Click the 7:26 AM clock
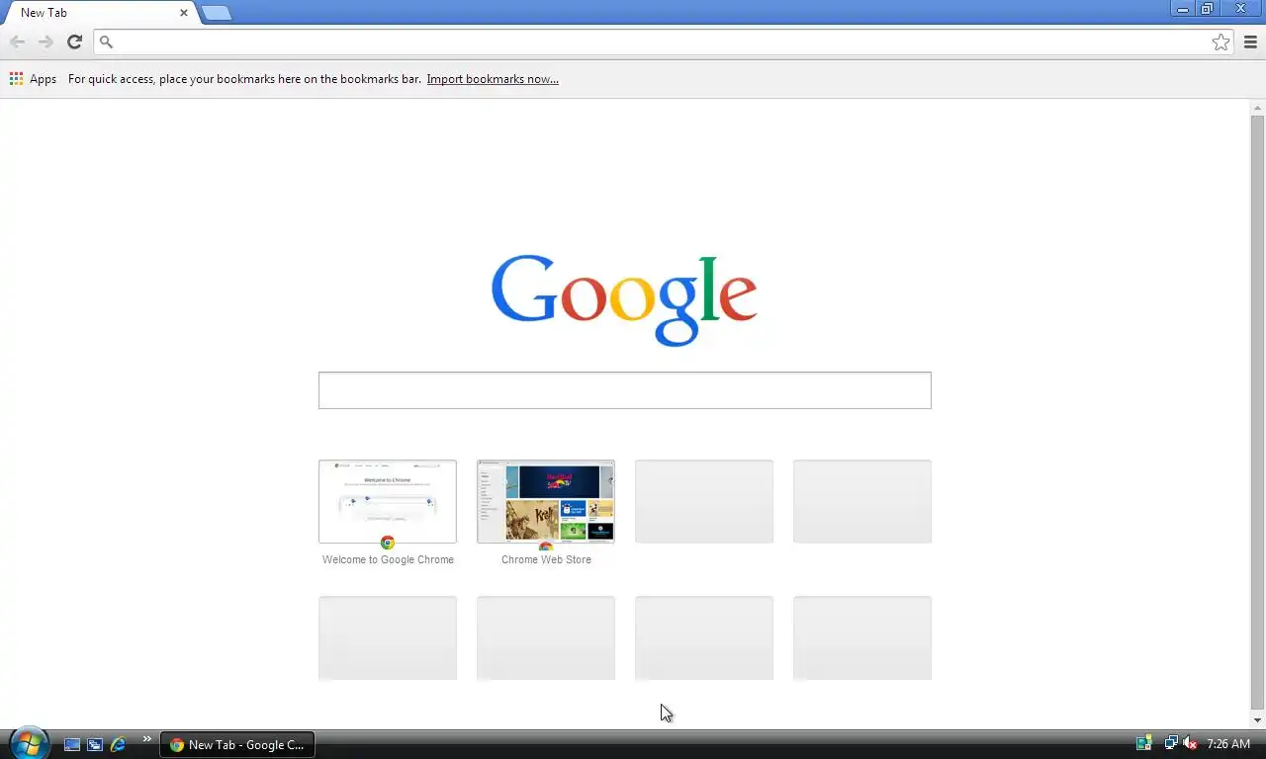The image size is (1266, 759). [x=1228, y=744]
